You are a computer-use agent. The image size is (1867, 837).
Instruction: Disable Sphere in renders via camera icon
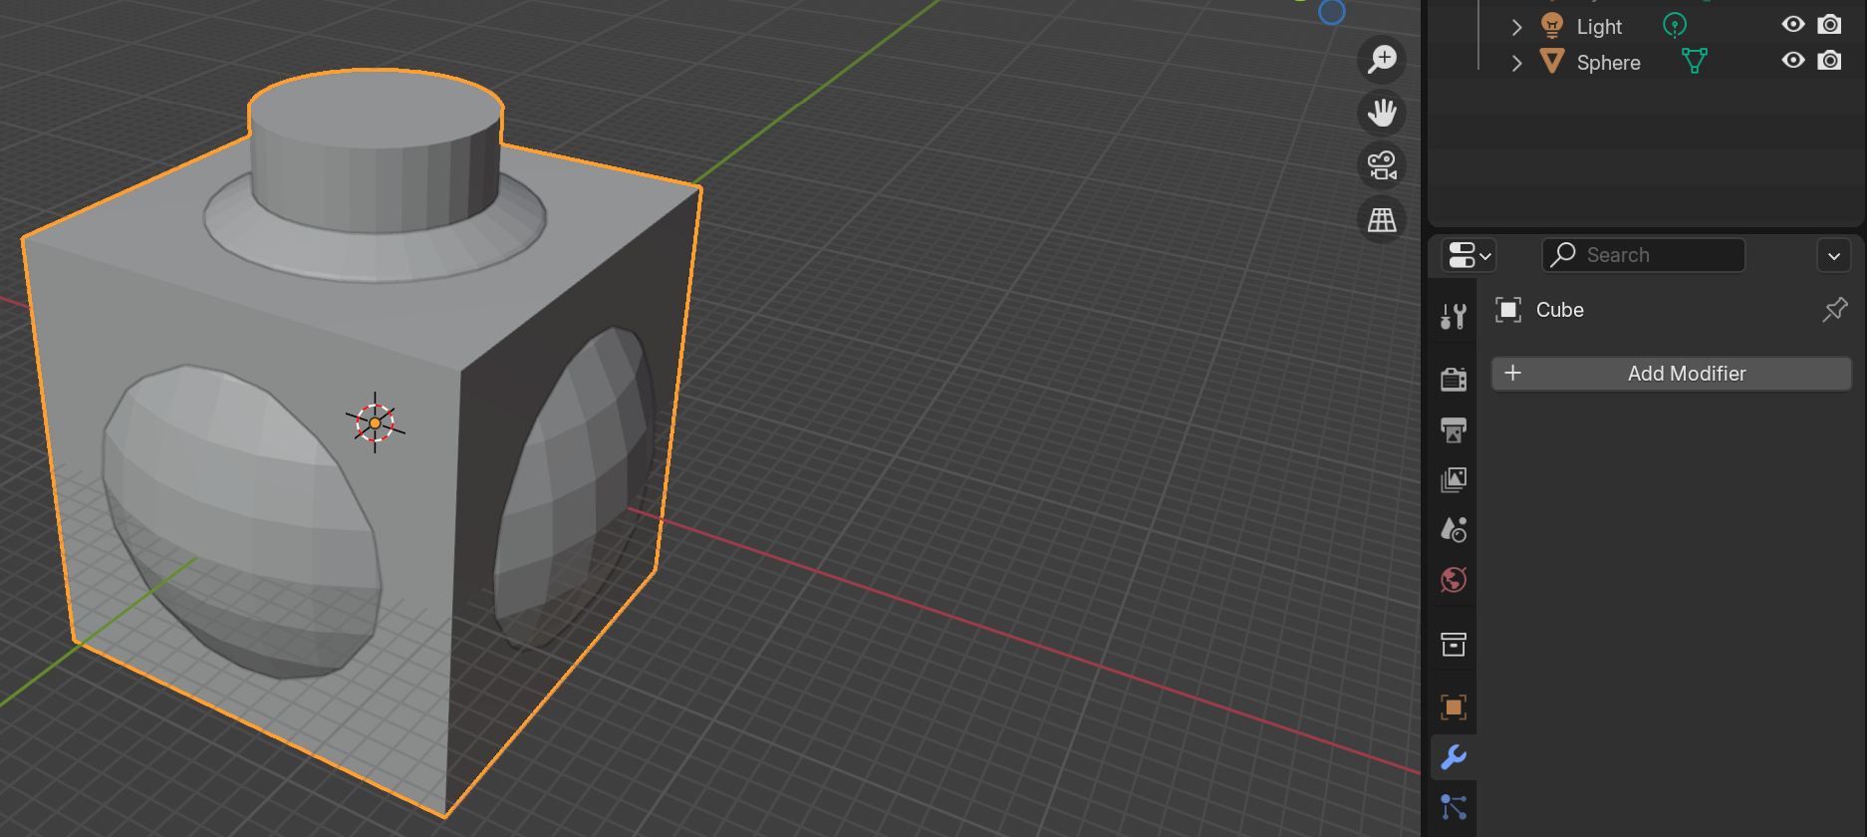click(1829, 61)
